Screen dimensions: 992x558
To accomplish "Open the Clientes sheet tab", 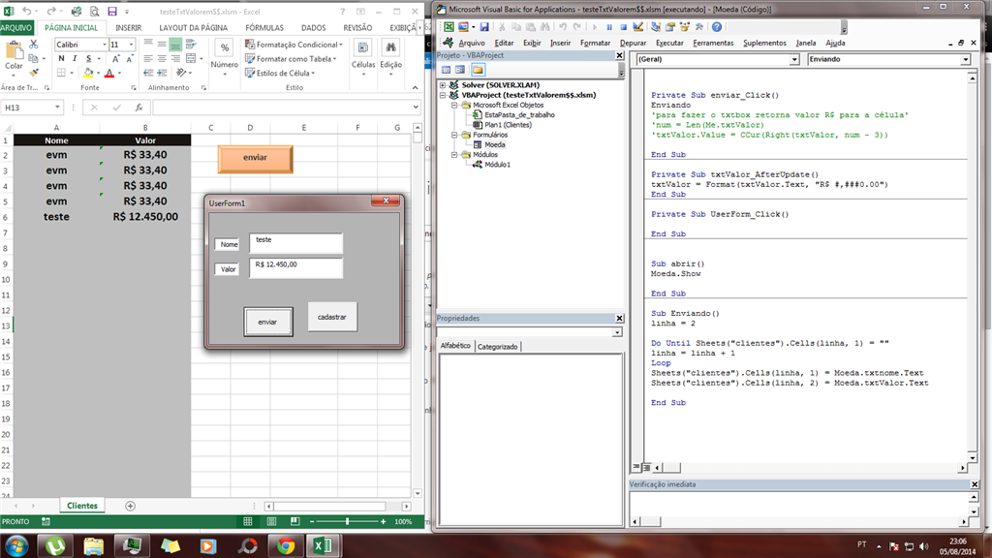I will [x=82, y=506].
